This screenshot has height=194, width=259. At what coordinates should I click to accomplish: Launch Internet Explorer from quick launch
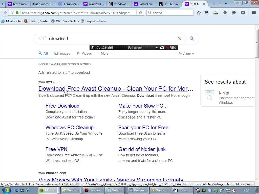coord(28,190)
